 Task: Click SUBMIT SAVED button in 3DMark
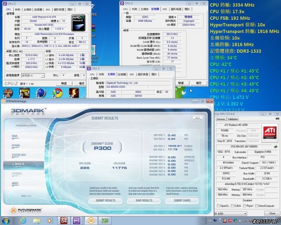(x=182, y=200)
